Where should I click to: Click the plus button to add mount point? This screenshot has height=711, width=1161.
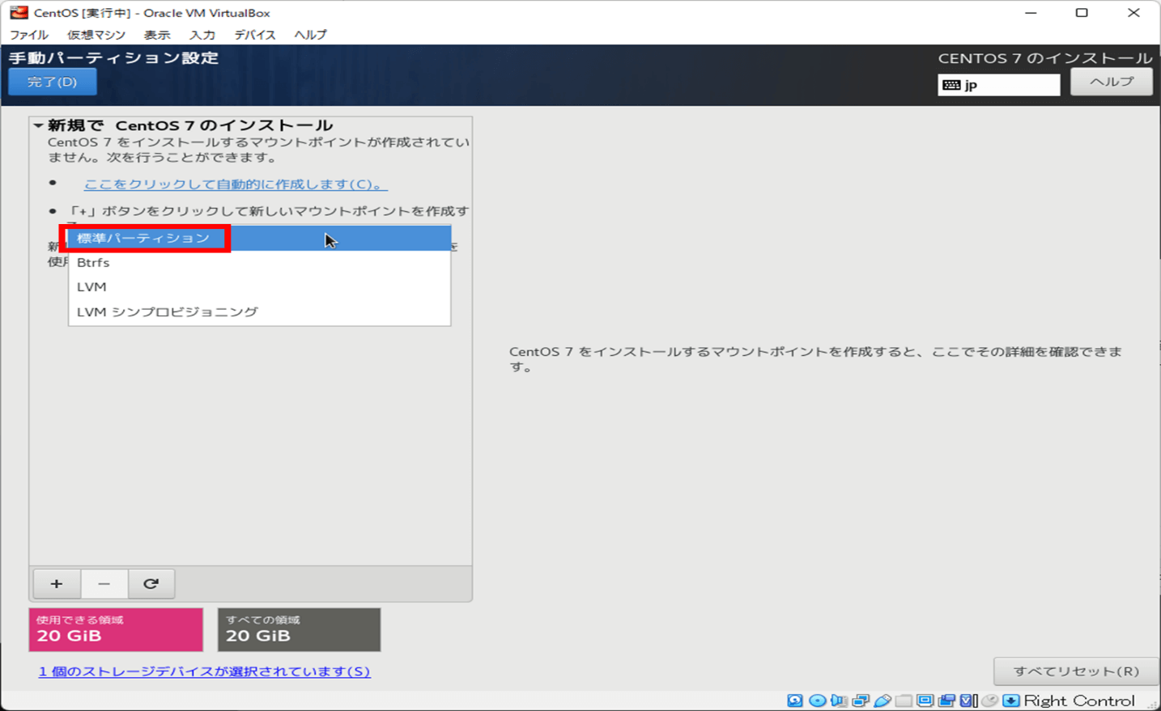pyautogui.click(x=57, y=584)
